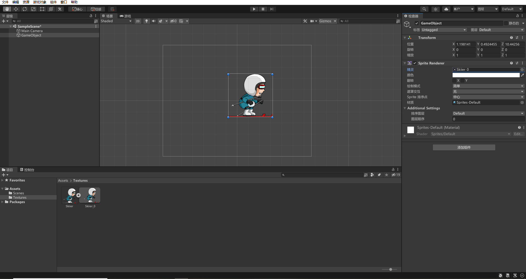Open Gizmos dropdown arrow
This screenshot has height=279, width=526.
tap(335, 21)
